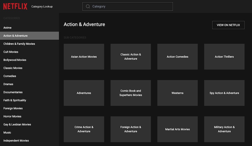Open Documentaries category

(x=29, y=92)
